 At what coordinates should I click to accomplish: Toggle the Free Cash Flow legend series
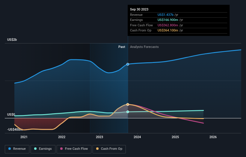[x=74, y=149]
